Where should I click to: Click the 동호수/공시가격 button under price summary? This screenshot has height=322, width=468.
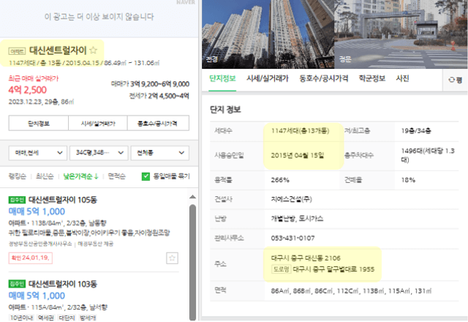tap(158, 124)
